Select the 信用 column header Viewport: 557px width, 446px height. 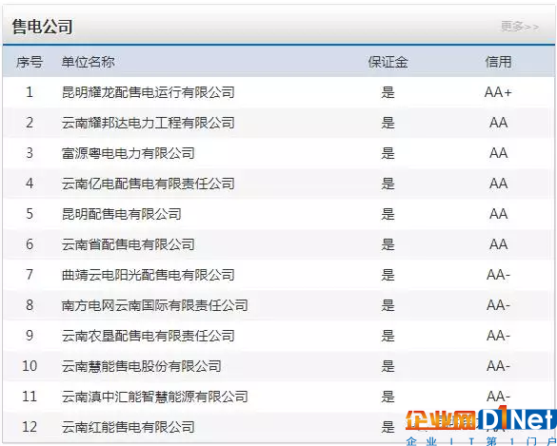(x=498, y=62)
